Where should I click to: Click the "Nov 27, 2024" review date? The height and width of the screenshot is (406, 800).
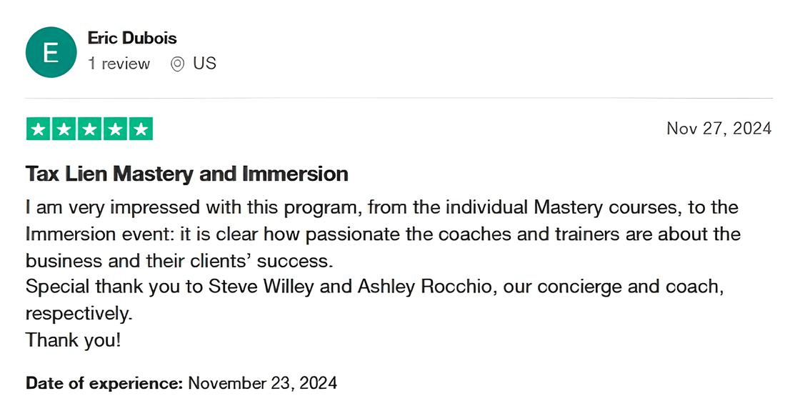719,129
